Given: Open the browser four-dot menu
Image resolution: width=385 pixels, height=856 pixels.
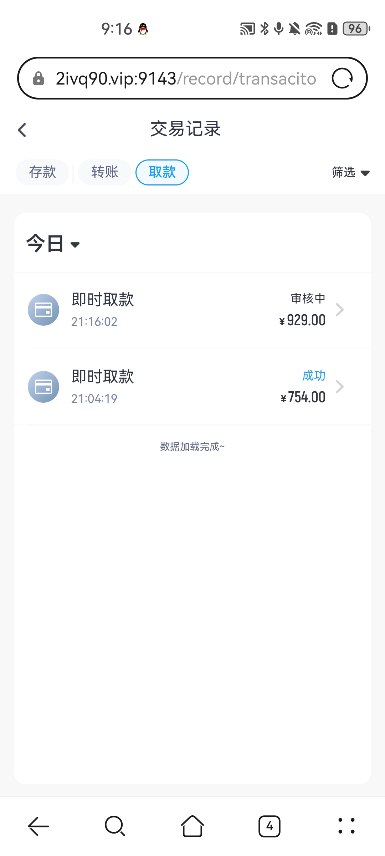Looking at the screenshot, I should click(x=346, y=826).
